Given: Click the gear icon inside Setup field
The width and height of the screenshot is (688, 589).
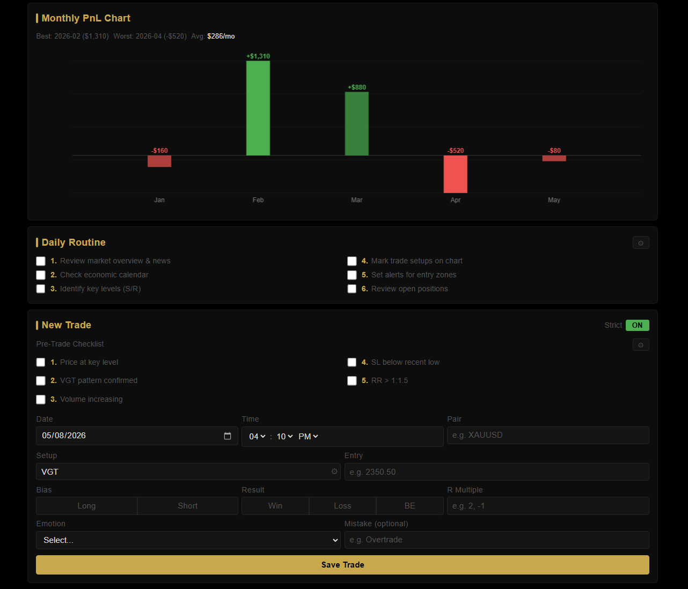Looking at the screenshot, I should pos(334,472).
